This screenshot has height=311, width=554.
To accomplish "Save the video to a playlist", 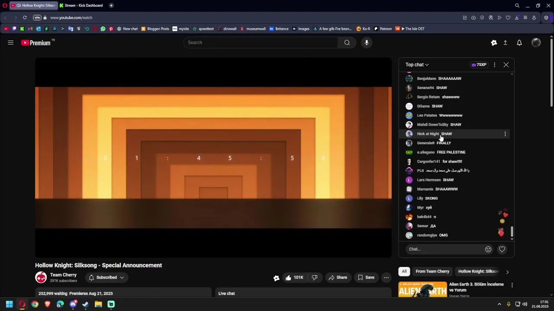I will pos(366,278).
